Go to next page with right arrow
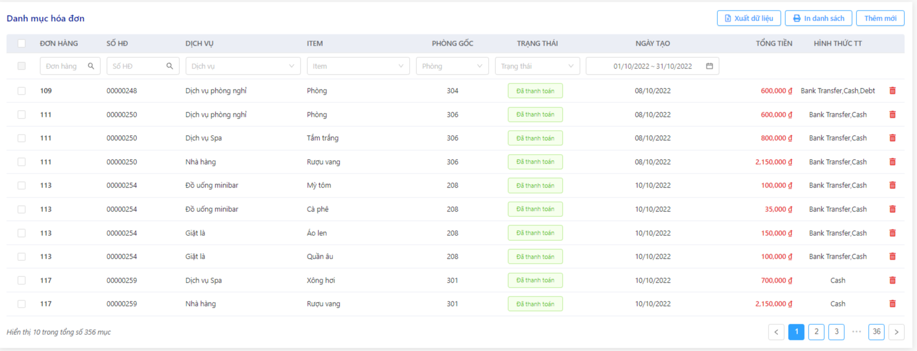This screenshot has width=917, height=351. point(896,332)
